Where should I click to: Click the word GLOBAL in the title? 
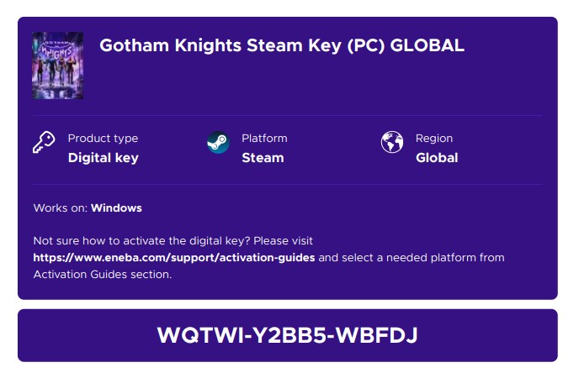(x=427, y=45)
